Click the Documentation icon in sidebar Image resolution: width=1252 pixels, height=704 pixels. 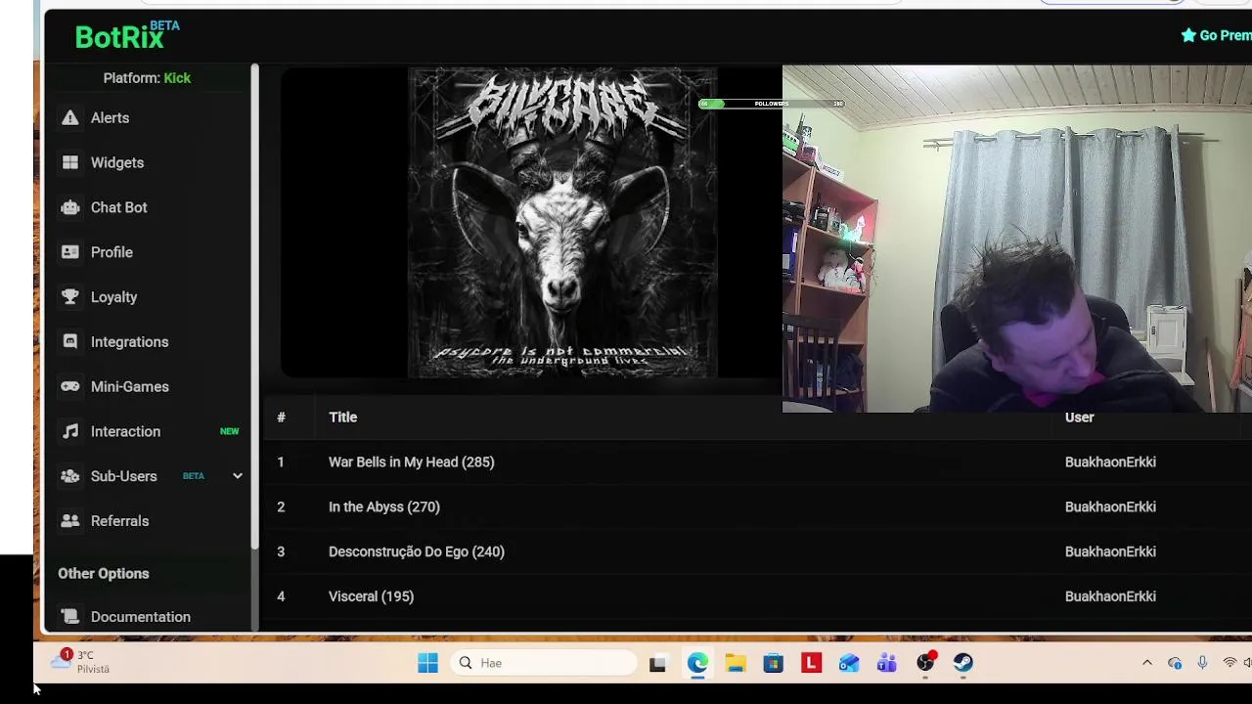[69, 617]
